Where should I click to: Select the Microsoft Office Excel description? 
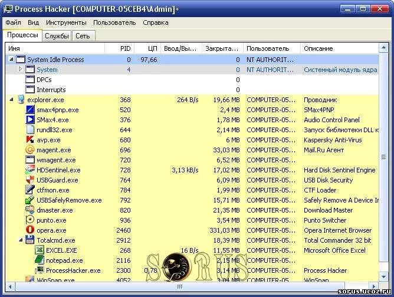click(334, 250)
